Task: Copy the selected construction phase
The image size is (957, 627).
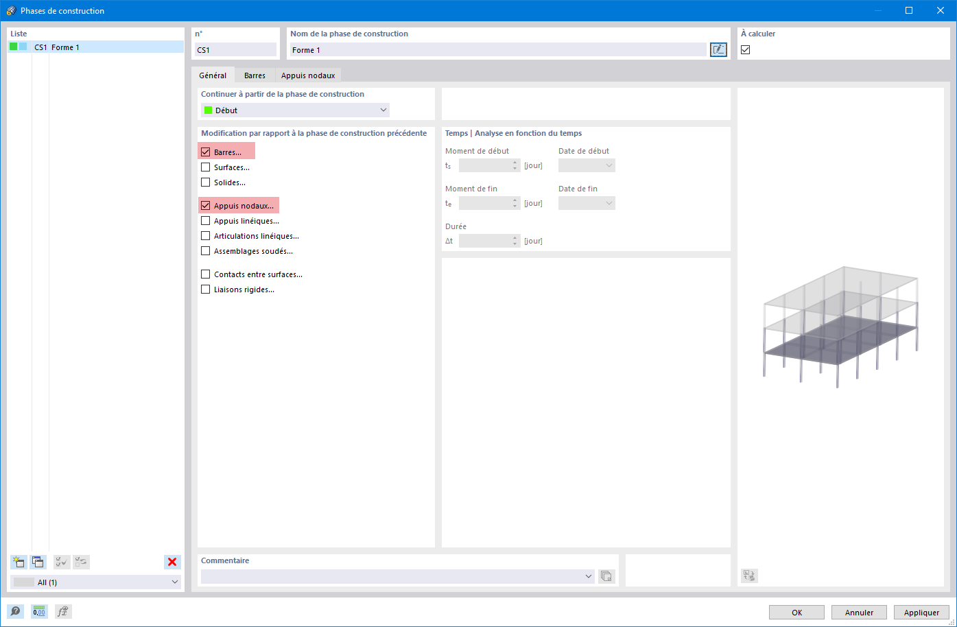Action: pos(38,562)
